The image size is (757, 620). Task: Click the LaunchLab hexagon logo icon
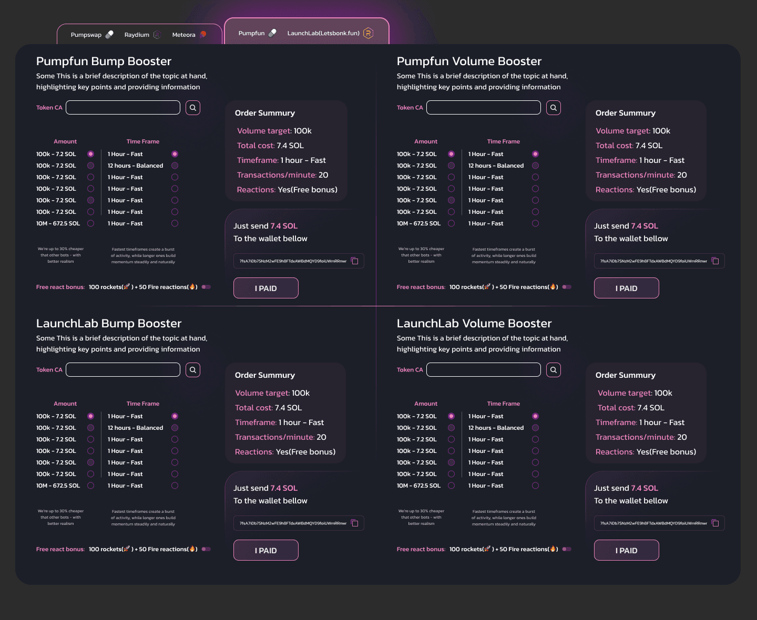pyautogui.click(x=369, y=33)
